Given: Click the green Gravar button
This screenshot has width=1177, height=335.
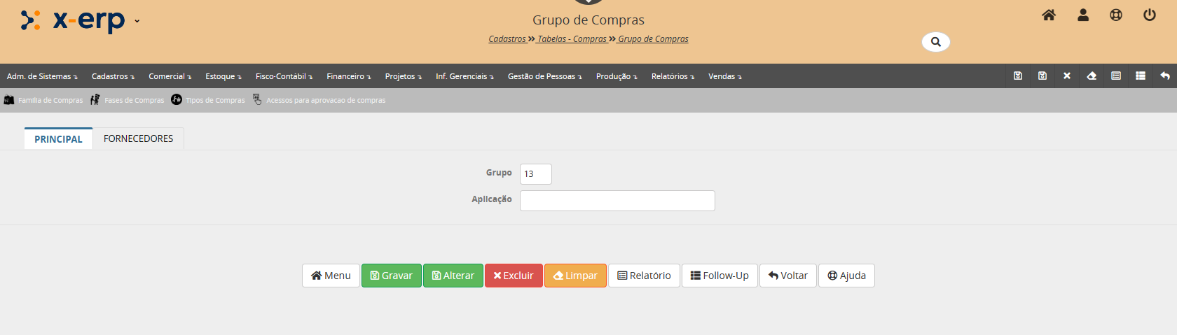Looking at the screenshot, I should pyautogui.click(x=391, y=276).
